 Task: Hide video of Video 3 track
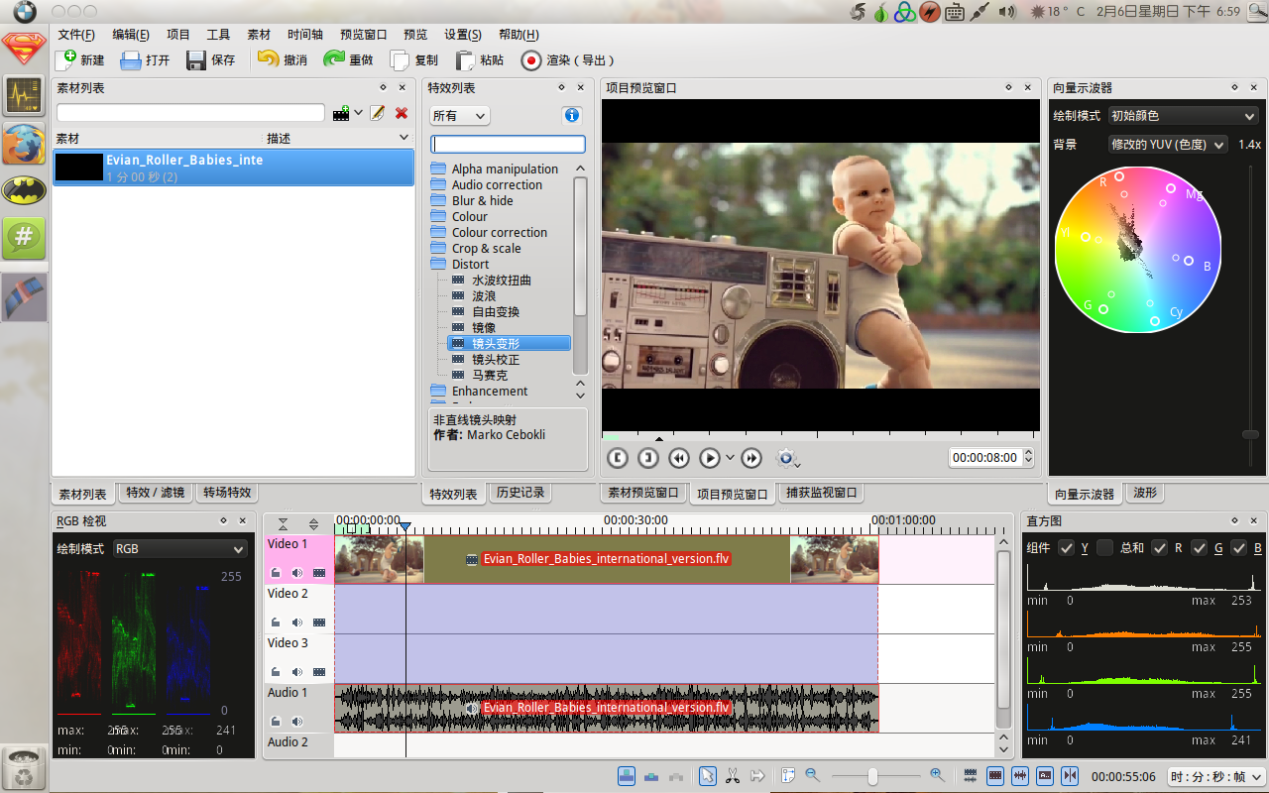pyautogui.click(x=319, y=672)
